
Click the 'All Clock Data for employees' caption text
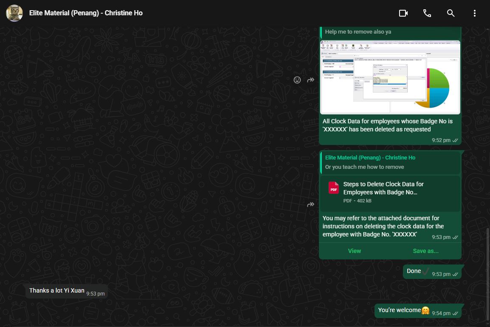[x=388, y=125]
